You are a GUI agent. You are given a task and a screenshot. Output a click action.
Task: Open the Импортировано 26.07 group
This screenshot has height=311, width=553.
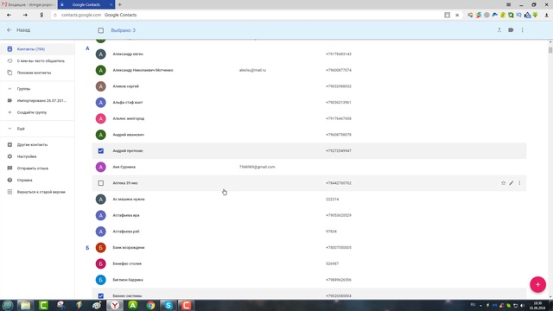(37, 100)
